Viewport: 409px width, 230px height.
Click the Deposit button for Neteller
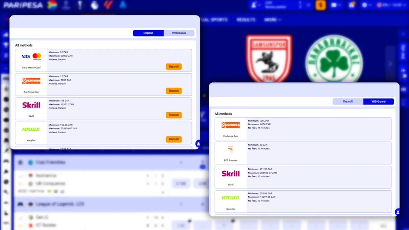click(x=174, y=139)
